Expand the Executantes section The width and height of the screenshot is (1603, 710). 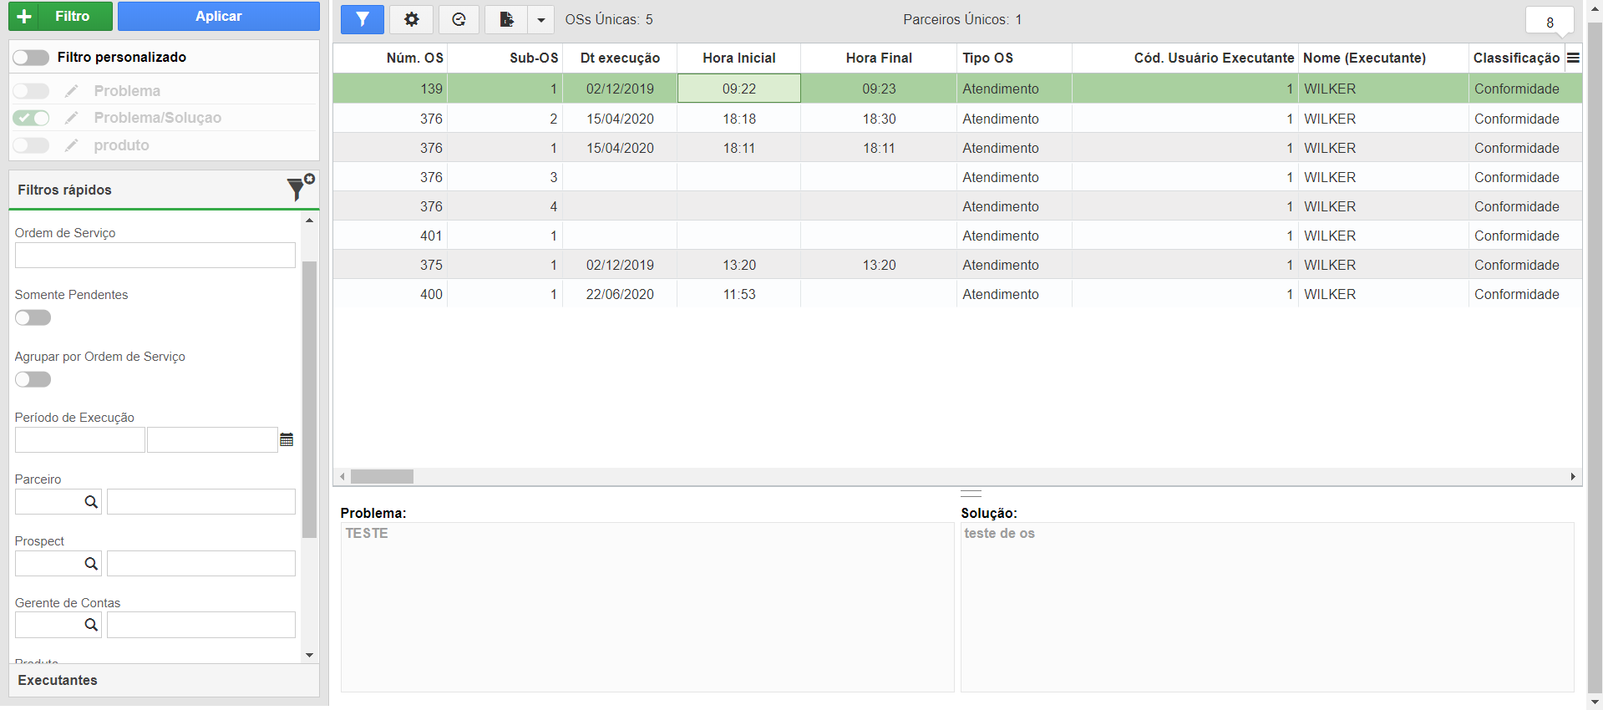point(164,680)
